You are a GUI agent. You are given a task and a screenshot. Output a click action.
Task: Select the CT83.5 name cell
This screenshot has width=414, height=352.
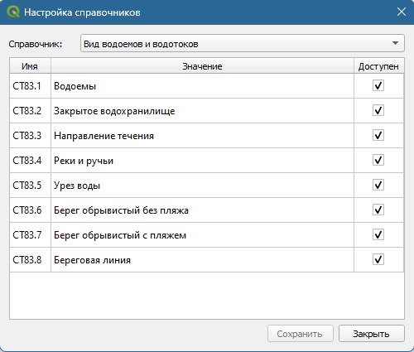coord(31,186)
